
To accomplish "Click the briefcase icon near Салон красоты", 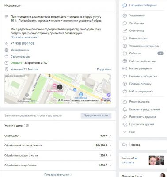I will [x=7, y=57].
